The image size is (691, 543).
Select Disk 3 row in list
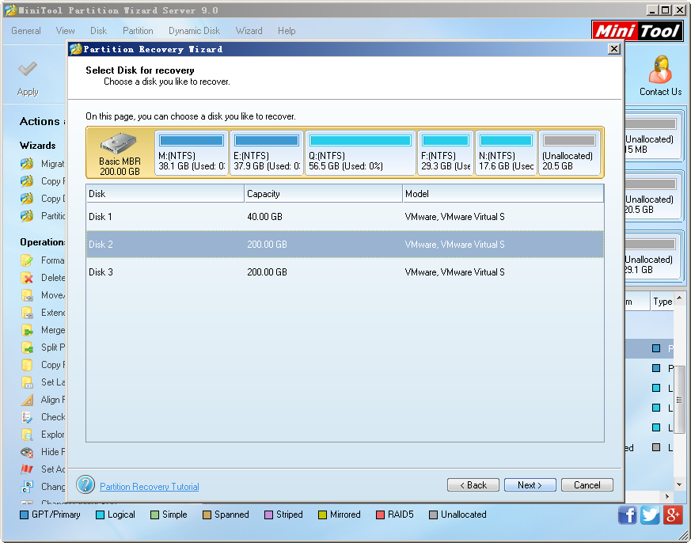coord(344,272)
